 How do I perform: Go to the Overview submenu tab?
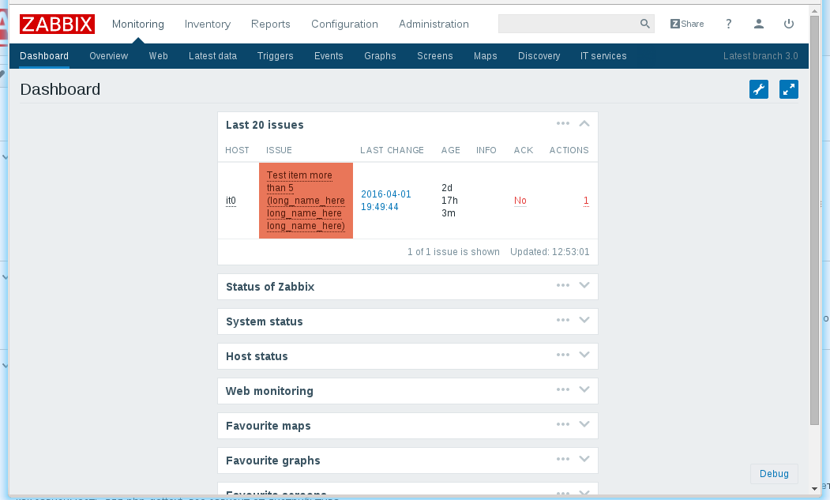point(108,55)
